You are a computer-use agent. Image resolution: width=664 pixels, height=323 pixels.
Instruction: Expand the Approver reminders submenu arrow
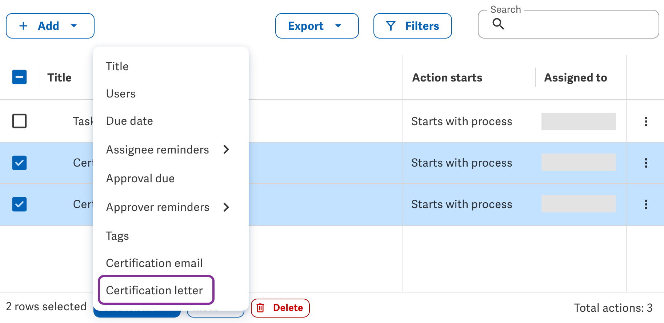tap(226, 207)
